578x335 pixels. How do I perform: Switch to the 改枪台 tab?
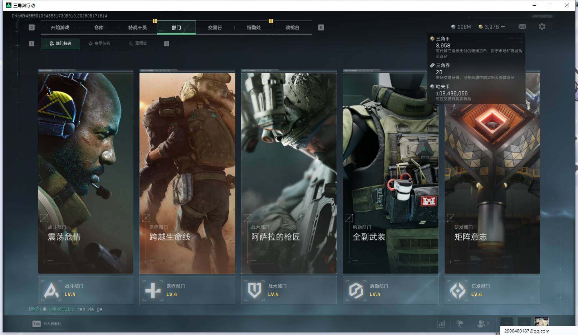point(292,27)
